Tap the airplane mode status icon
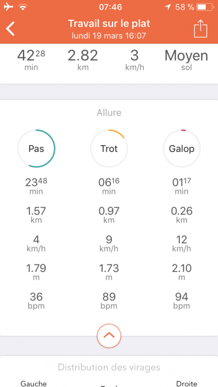The width and height of the screenshot is (218, 387). 9,7
